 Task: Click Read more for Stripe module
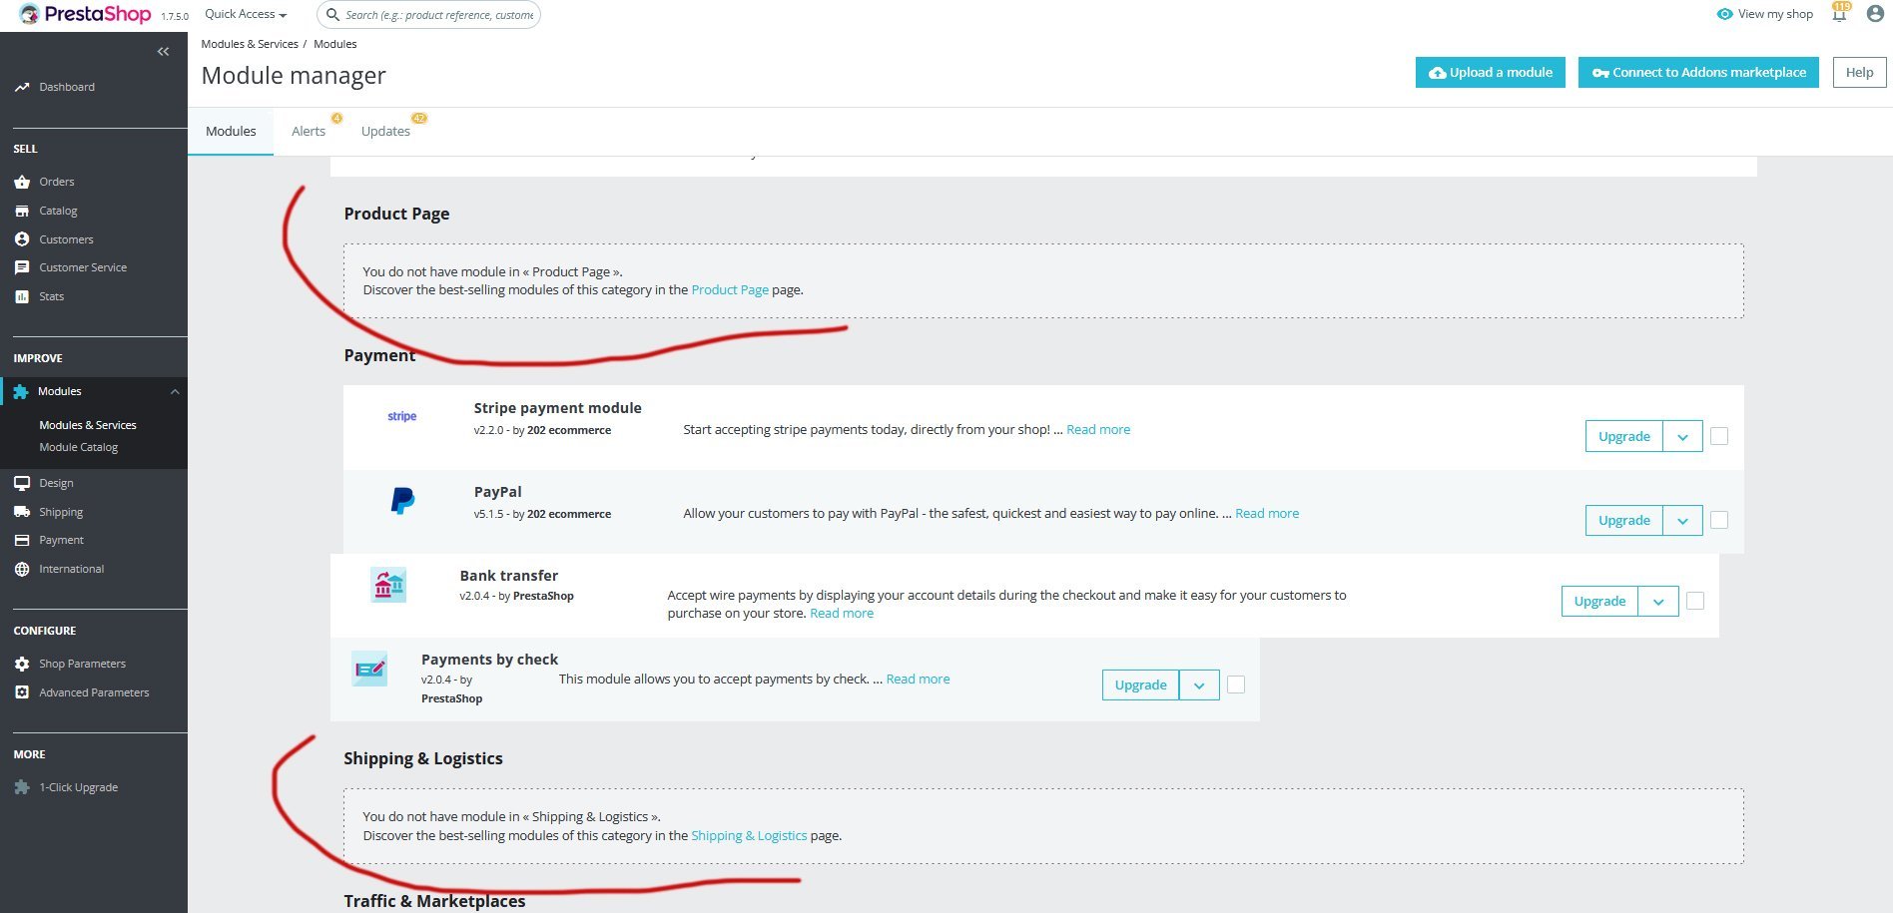coord(1098,430)
